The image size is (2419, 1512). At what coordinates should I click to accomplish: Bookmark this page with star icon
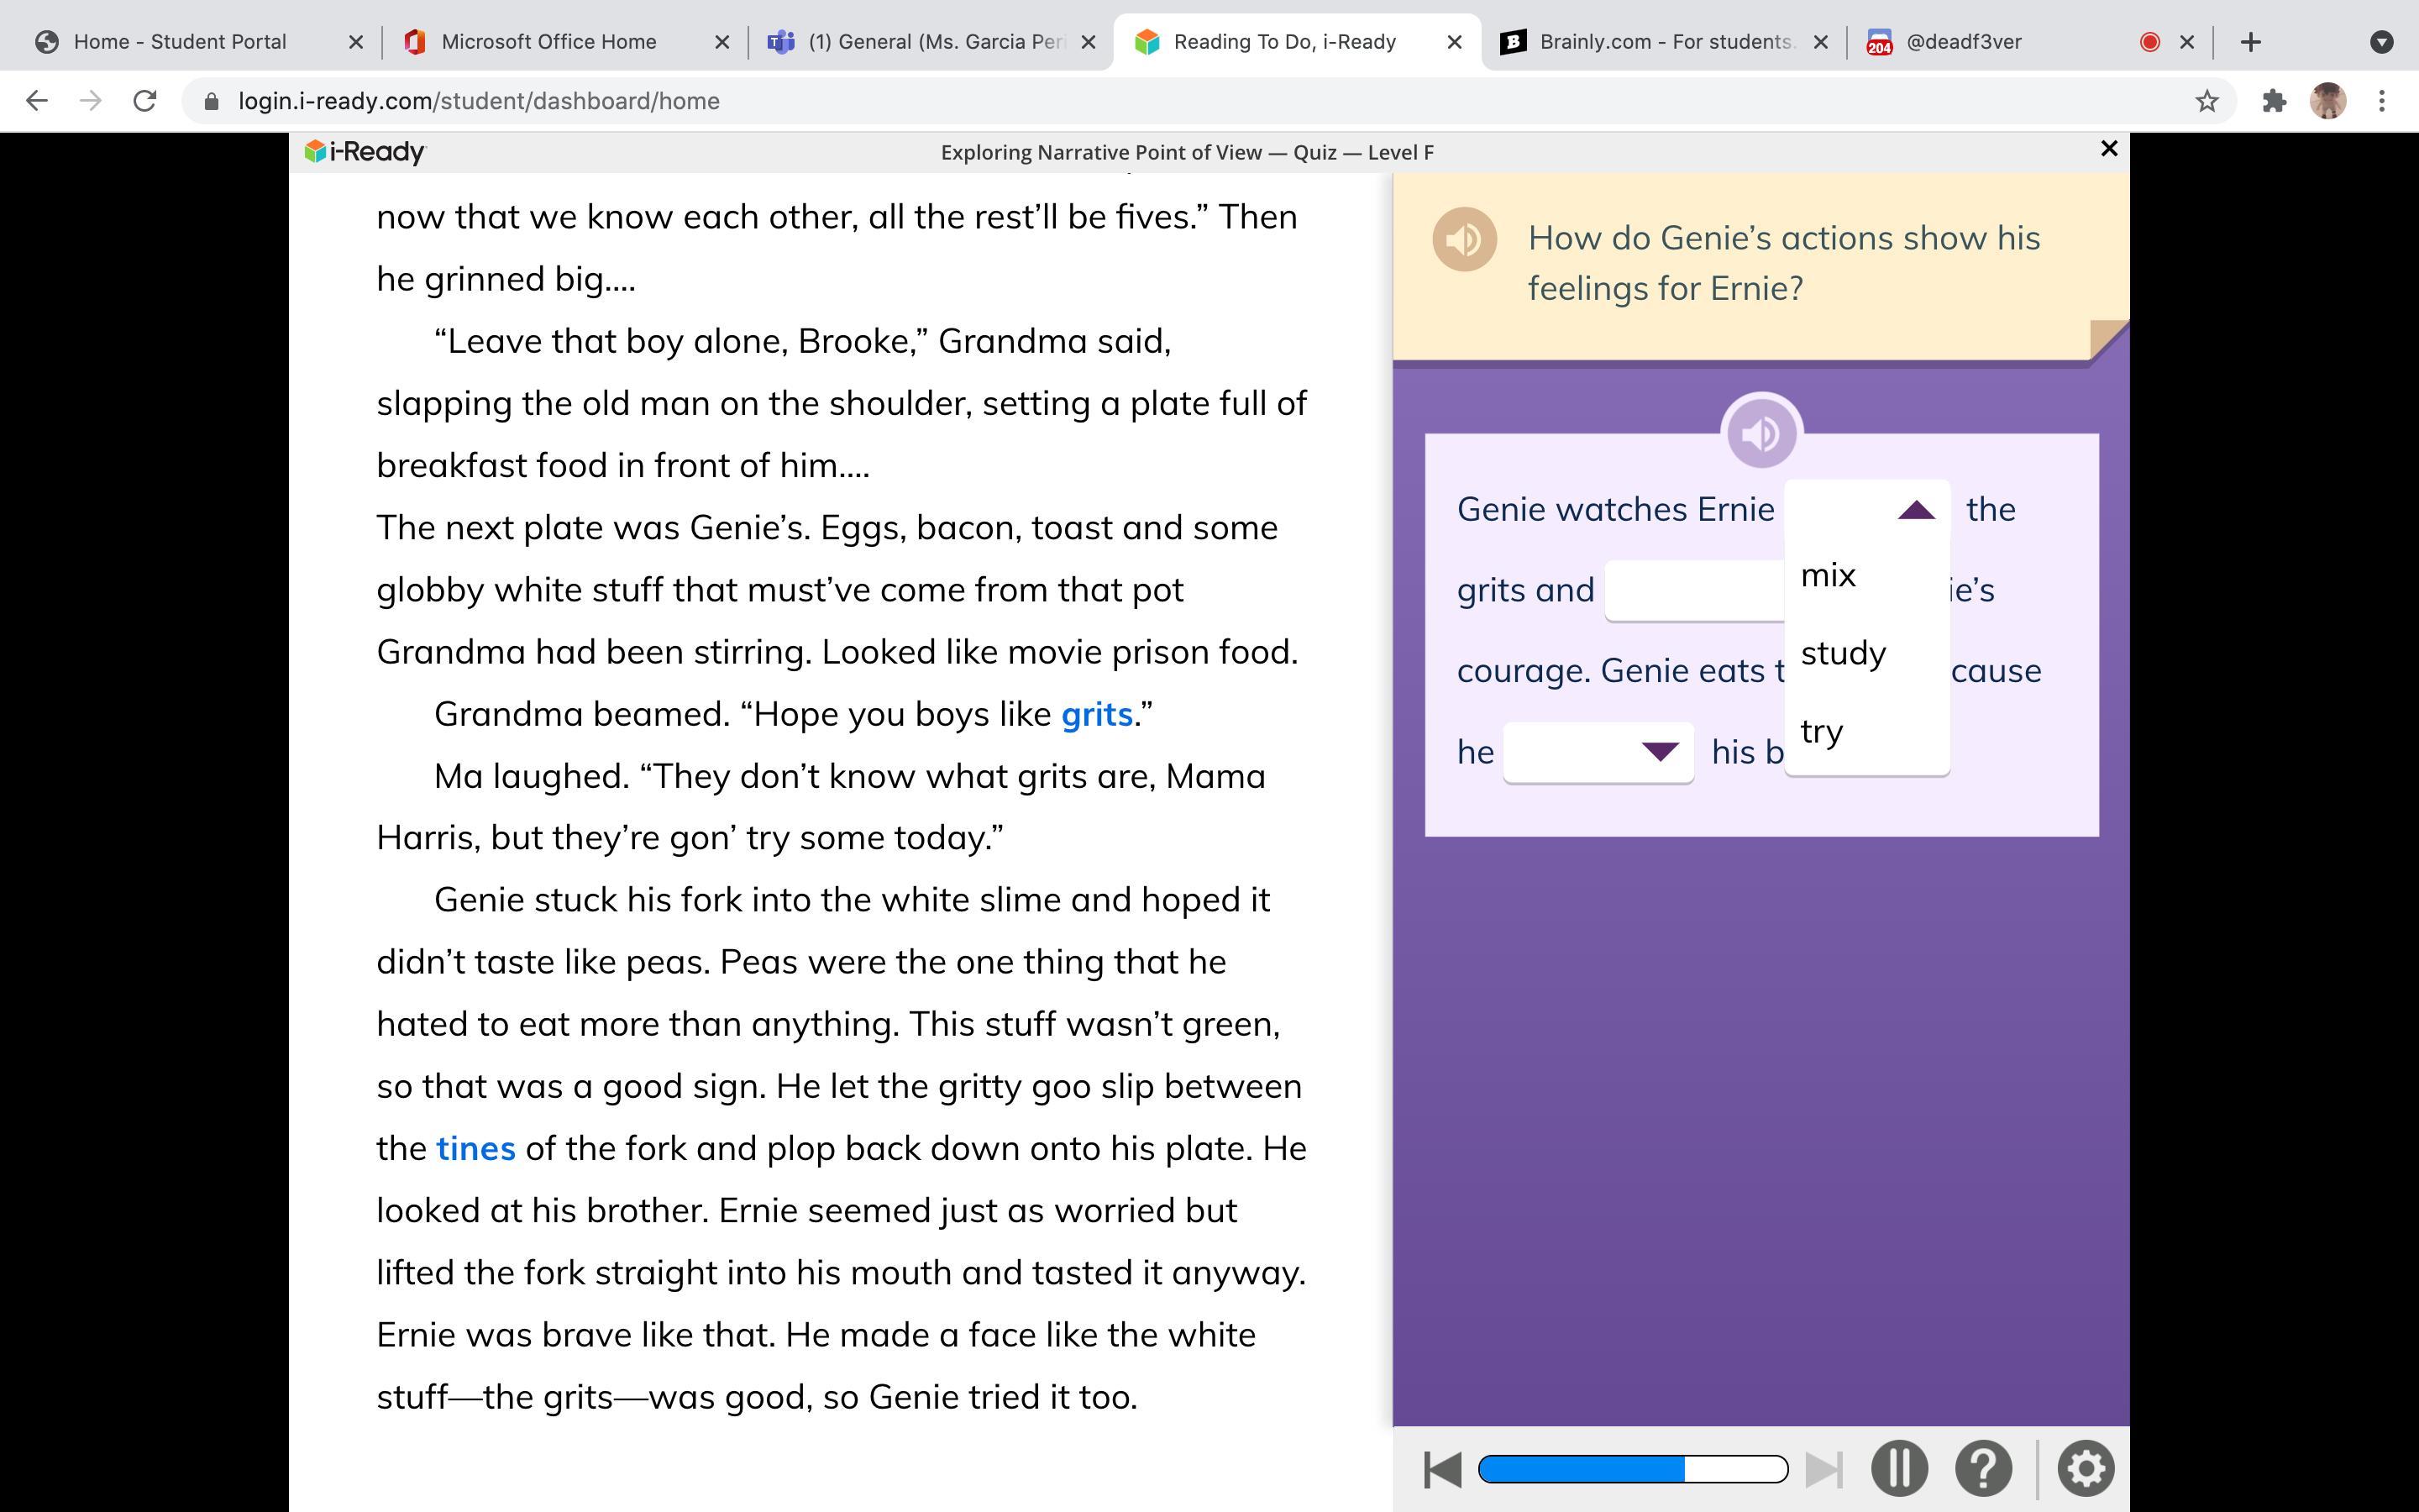tap(2206, 101)
